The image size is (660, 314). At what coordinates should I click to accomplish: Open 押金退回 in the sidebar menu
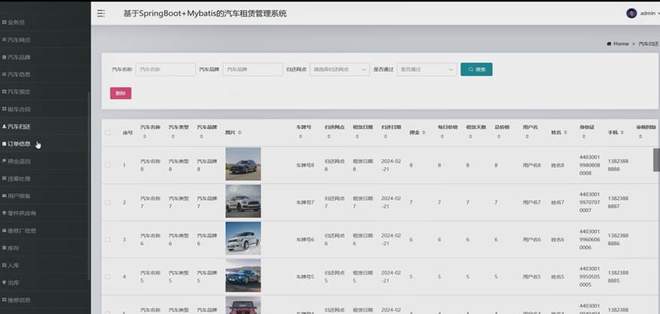19,162
